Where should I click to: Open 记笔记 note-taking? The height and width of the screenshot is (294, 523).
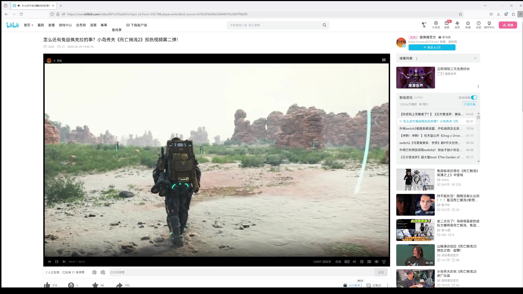pos(374,285)
